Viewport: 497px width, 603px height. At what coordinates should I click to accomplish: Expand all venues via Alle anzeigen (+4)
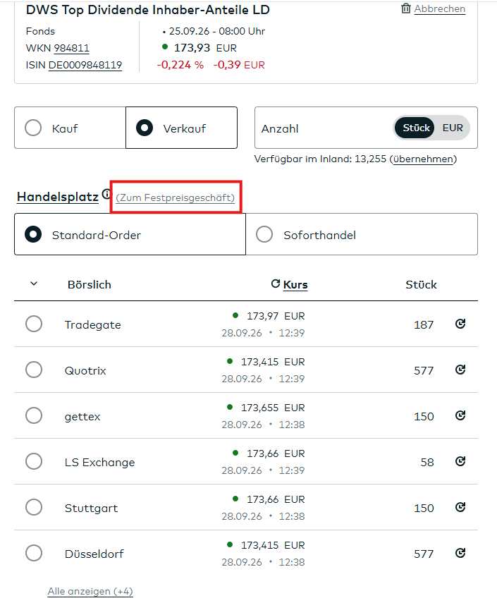click(x=90, y=591)
